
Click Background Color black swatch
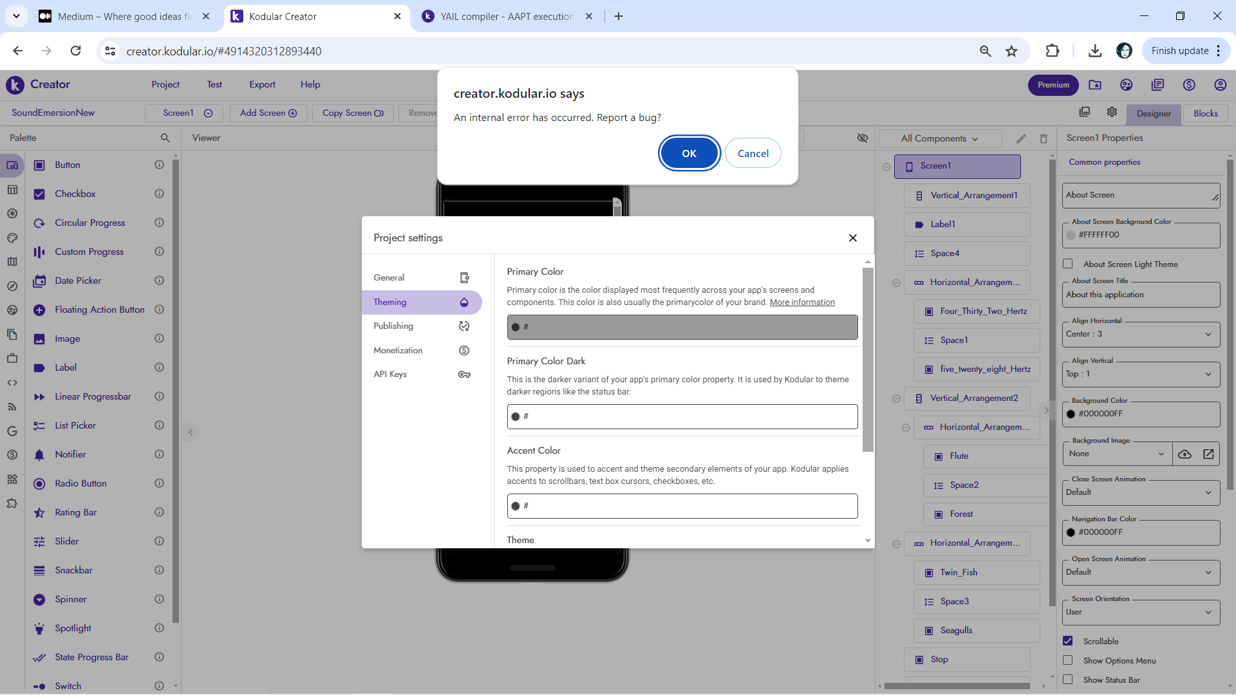1071,414
